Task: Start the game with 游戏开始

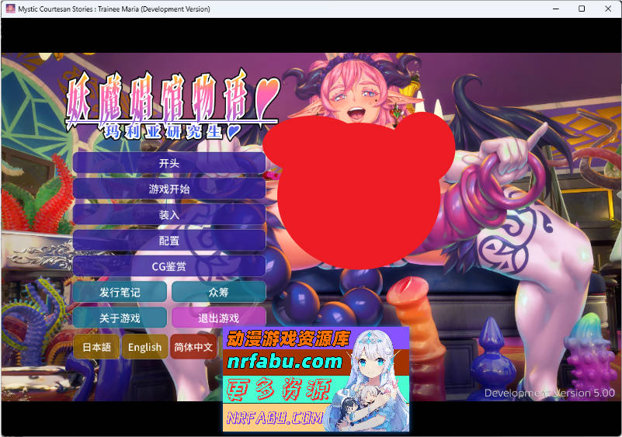Action: [169, 189]
